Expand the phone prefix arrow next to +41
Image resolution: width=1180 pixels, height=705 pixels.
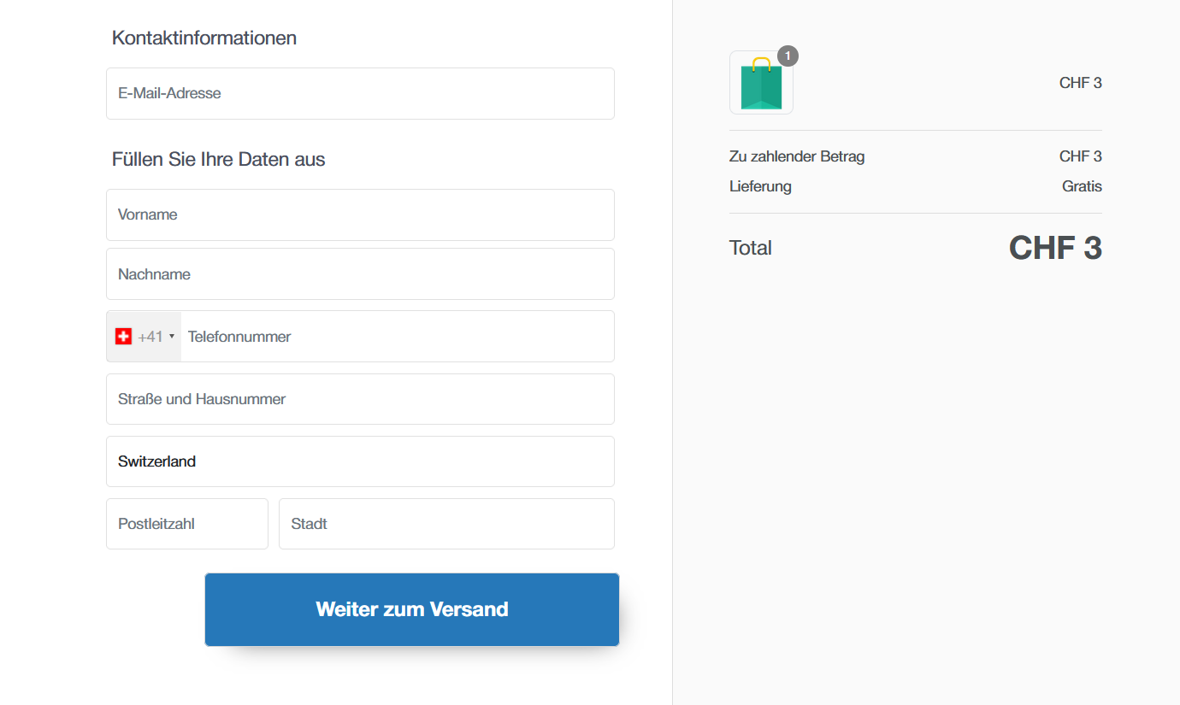(172, 337)
